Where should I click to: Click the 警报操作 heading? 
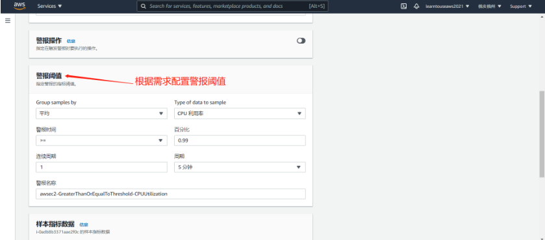[x=49, y=40]
